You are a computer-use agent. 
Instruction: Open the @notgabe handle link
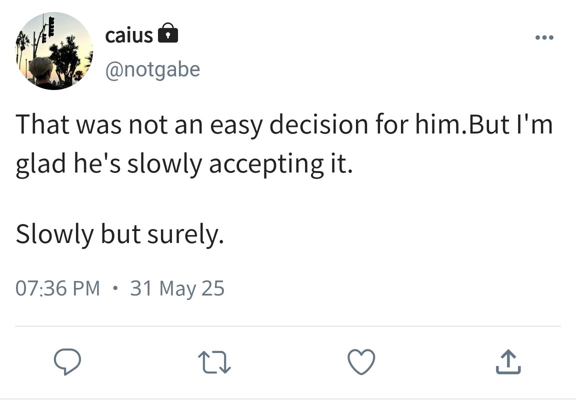[153, 69]
